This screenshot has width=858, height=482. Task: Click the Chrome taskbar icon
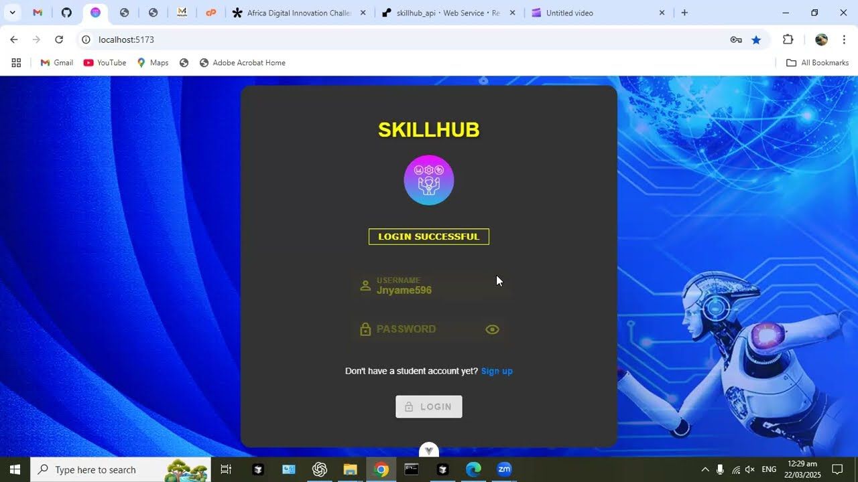tap(381, 469)
